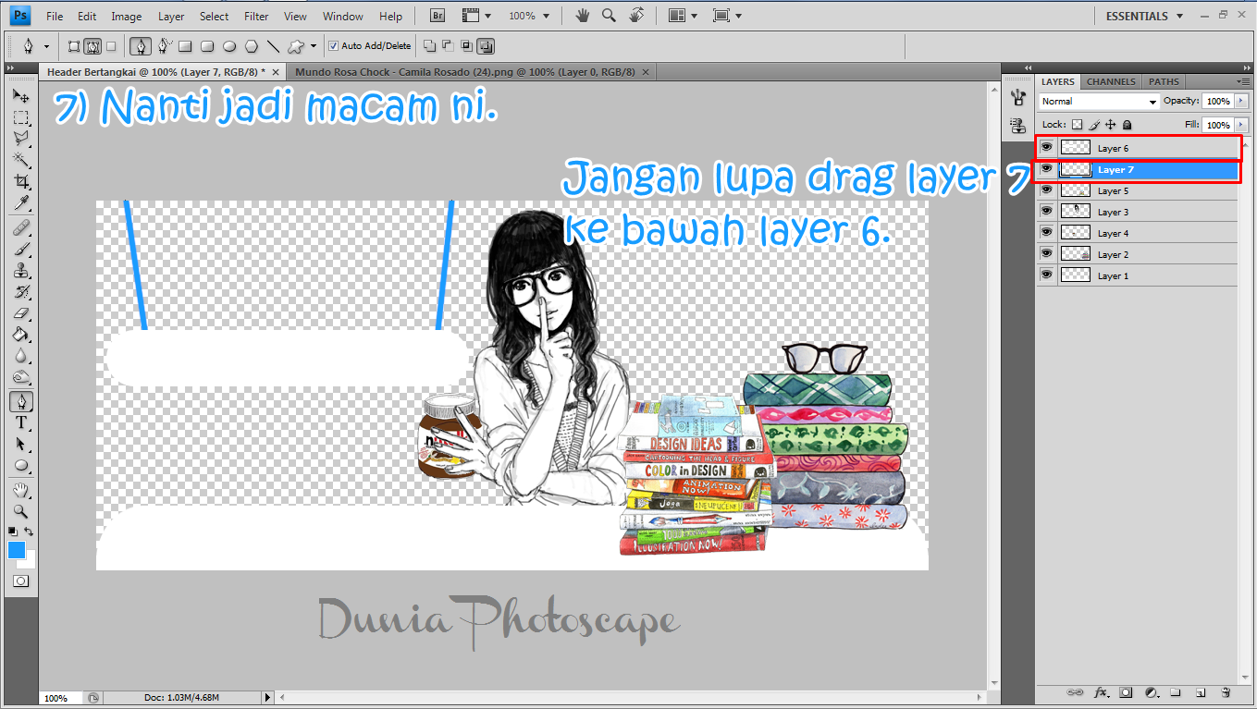
Task: Create a new layer
Action: point(1200,691)
